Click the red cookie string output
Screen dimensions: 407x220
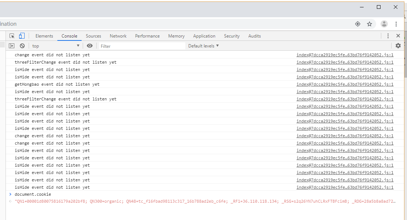click(x=205, y=201)
